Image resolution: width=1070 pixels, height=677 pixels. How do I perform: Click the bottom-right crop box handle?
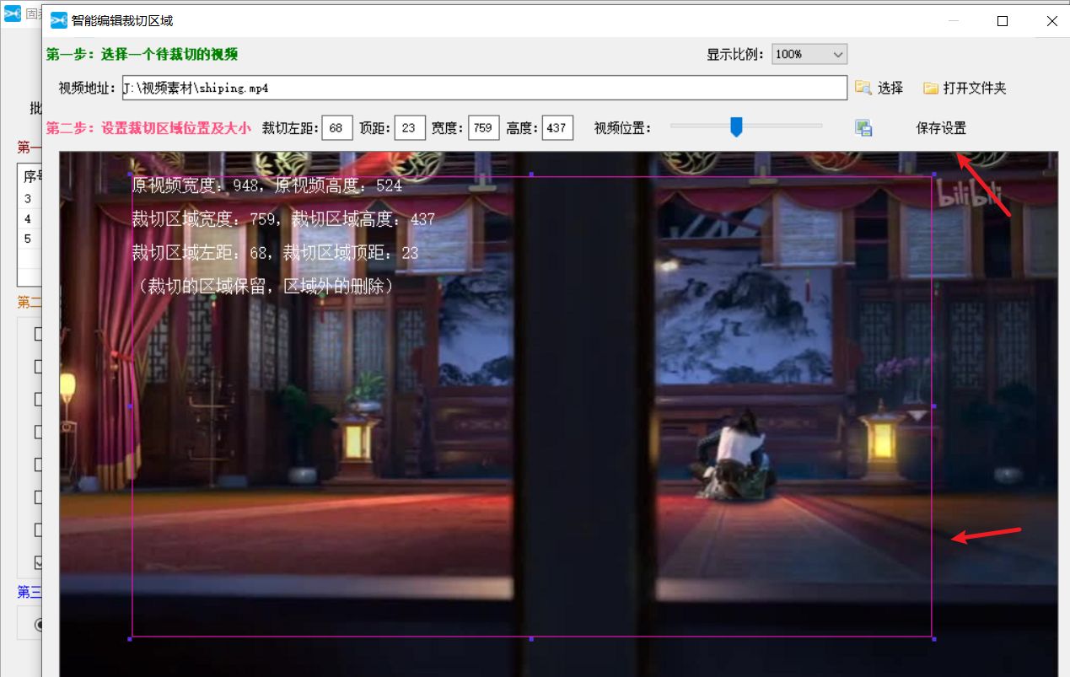[x=933, y=639]
